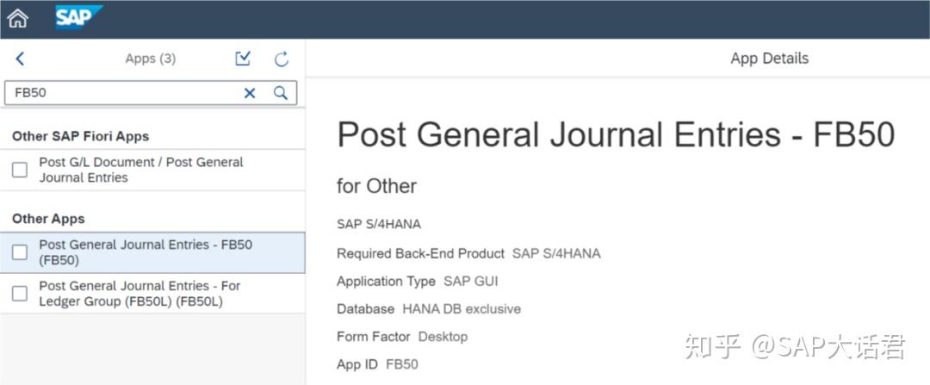This screenshot has width=930, height=385.
Task: Click SAP S/4HANA text under subtitle
Action: pyautogui.click(x=379, y=224)
